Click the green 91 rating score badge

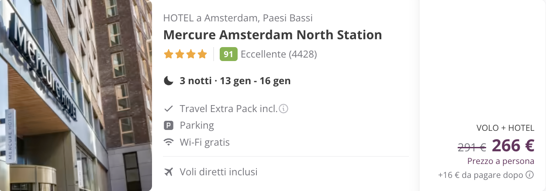(x=228, y=54)
